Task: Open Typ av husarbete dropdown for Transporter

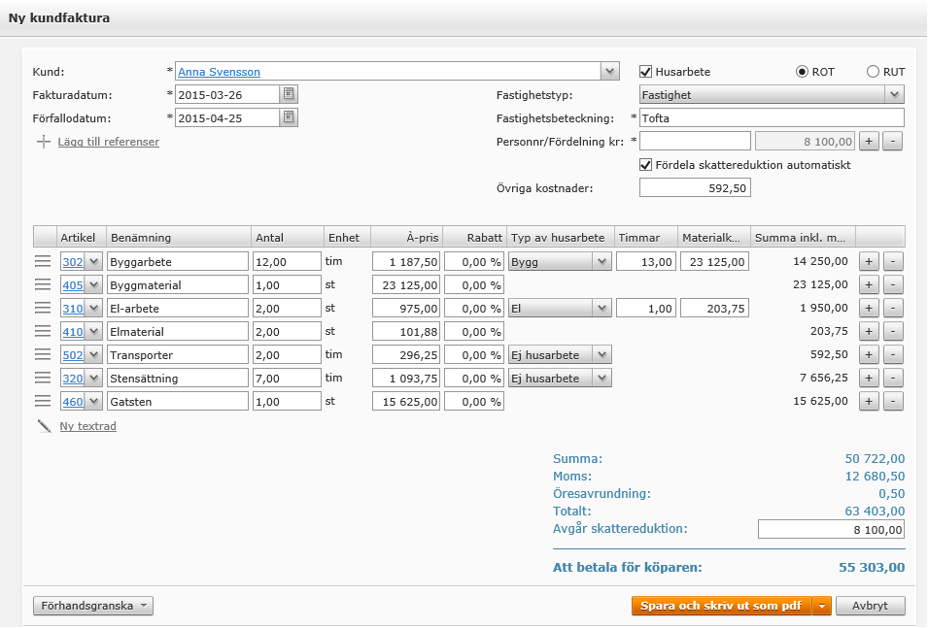Action: click(601, 354)
